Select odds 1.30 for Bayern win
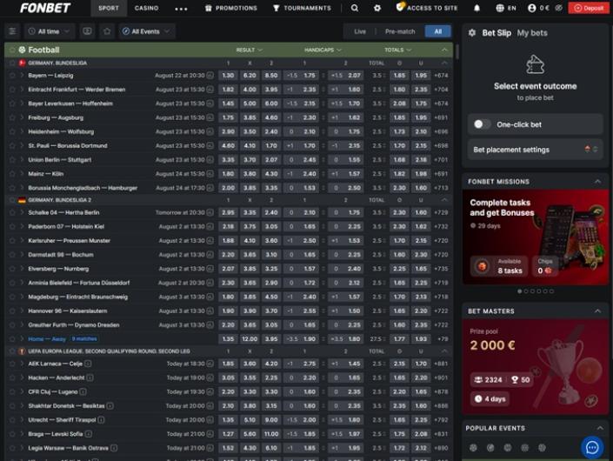The width and height of the screenshot is (613, 461). (228, 76)
